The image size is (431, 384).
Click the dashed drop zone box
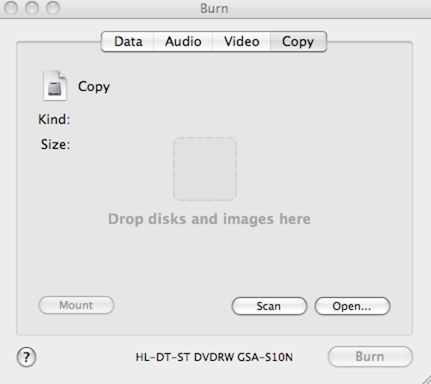tap(205, 169)
